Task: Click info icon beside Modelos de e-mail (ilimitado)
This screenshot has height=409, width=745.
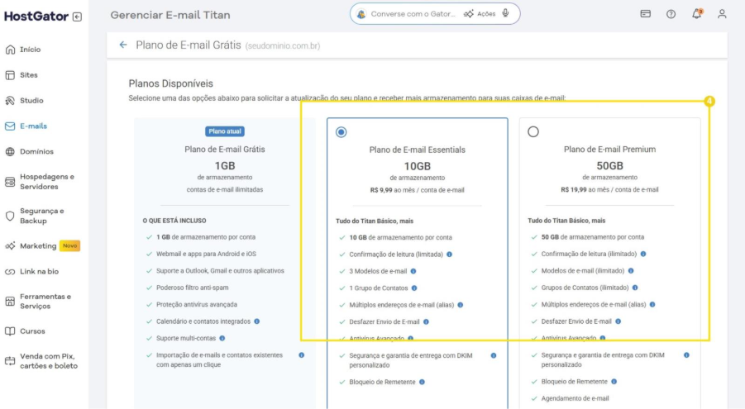Action: [x=631, y=271]
